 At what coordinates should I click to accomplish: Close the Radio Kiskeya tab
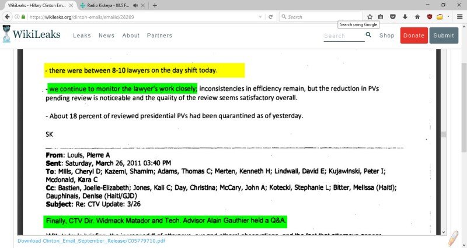pyautogui.click(x=143, y=5)
